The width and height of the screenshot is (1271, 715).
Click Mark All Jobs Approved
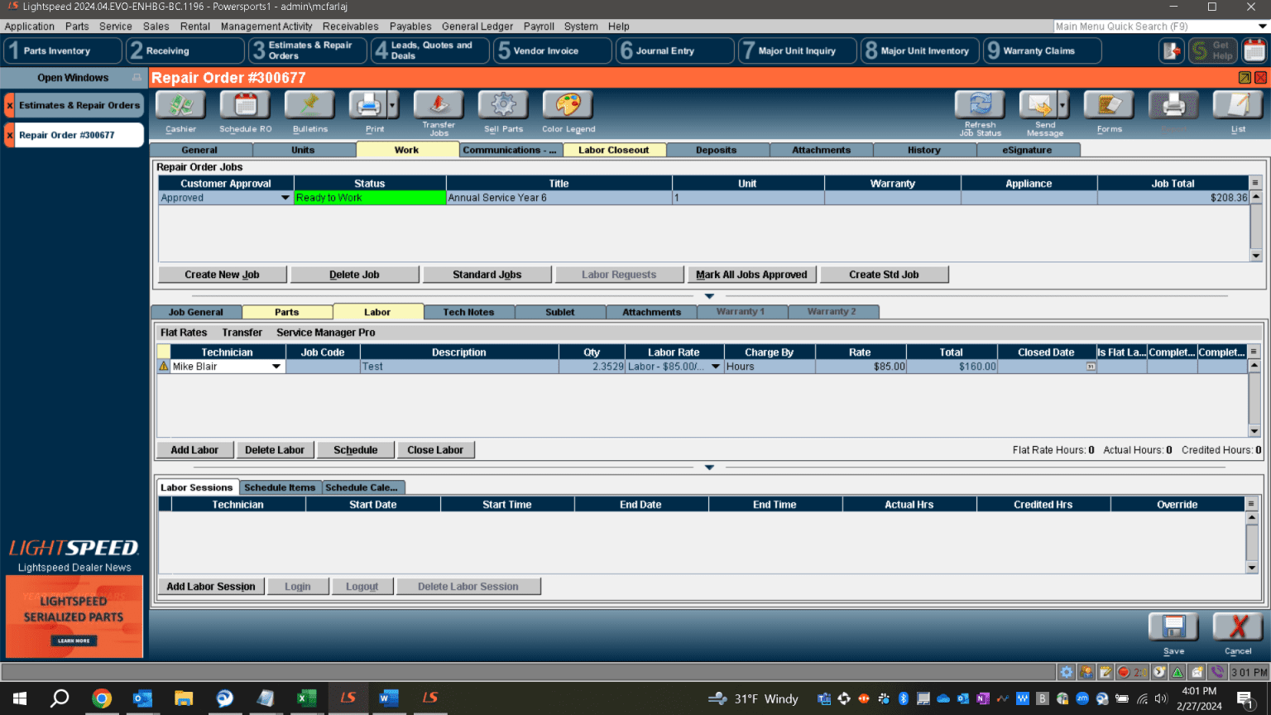[x=751, y=274]
